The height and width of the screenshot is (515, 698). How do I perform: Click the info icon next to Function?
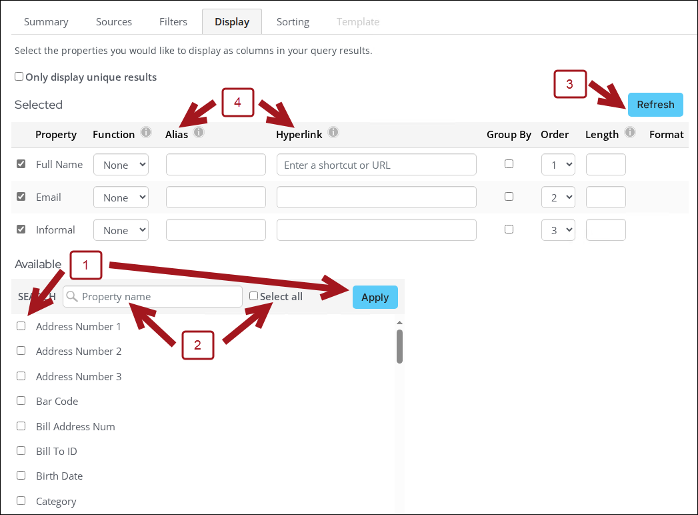tap(147, 133)
